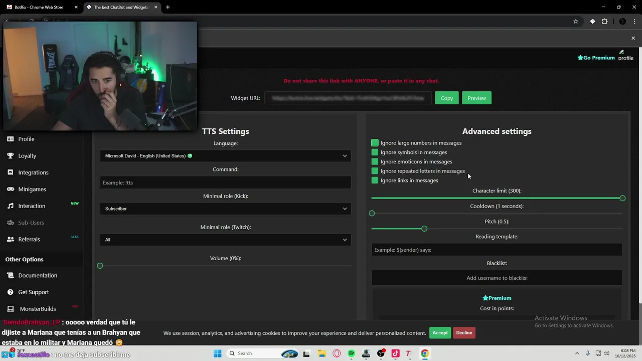Accept the cookies notice
Screen dimensions: 642x361
(440, 333)
